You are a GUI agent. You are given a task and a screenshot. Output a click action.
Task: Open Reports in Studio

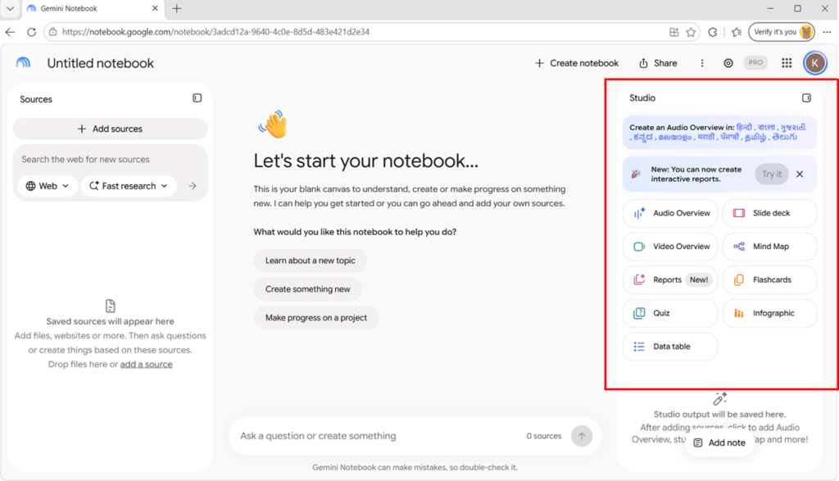pyautogui.click(x=670, y=279)
